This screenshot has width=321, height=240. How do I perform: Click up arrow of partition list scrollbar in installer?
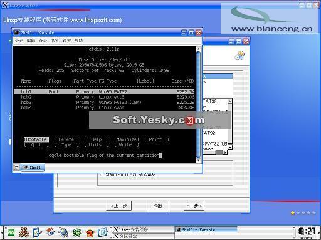230,101
